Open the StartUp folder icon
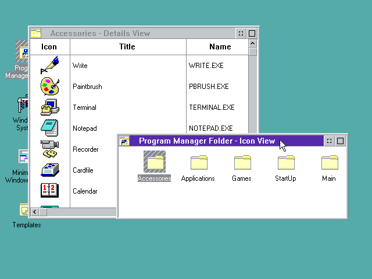372x279 pixels. (x=286, y=163)
